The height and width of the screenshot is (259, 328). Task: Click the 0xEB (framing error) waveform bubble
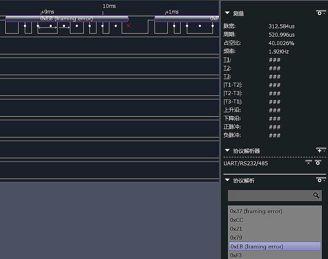pos(66,19)
